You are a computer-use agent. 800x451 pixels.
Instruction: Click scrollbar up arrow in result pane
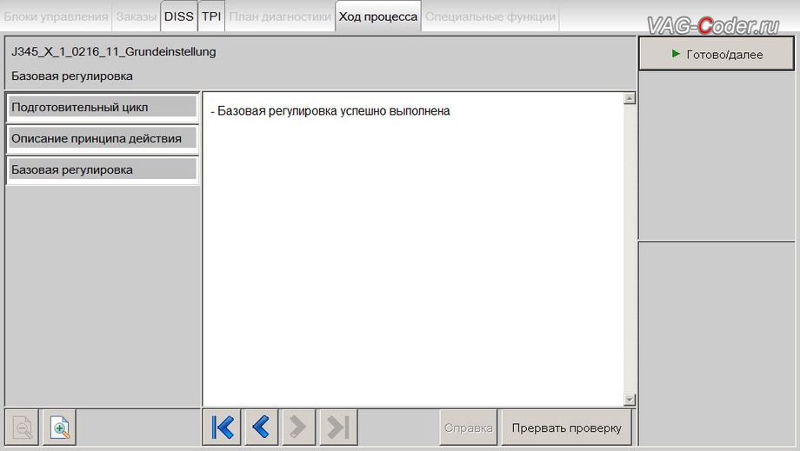click(x=630, y=98)
